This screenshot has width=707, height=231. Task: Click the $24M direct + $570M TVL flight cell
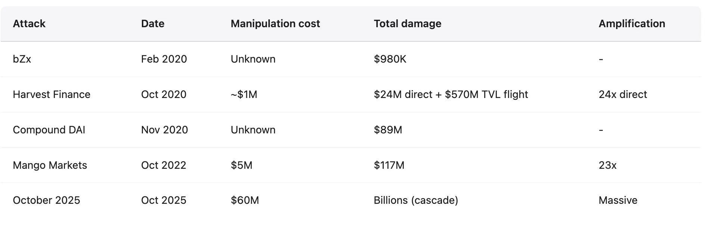(451, 95)
